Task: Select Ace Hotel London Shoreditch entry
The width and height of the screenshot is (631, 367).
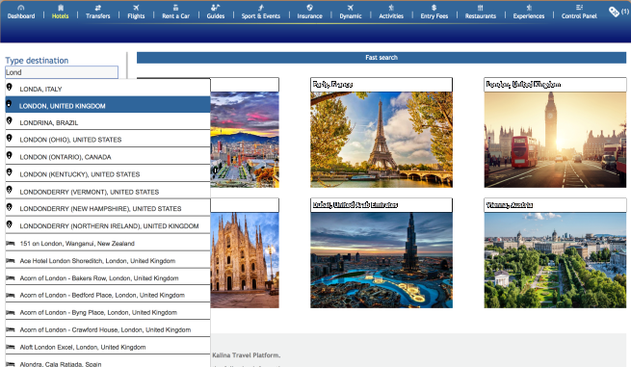Action: [x=108, y=260]
